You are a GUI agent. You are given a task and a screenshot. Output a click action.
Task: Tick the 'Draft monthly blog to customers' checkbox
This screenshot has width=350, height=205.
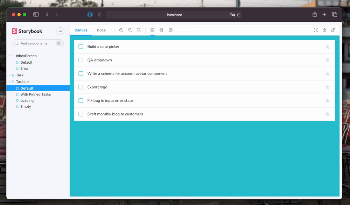(81, 114)
